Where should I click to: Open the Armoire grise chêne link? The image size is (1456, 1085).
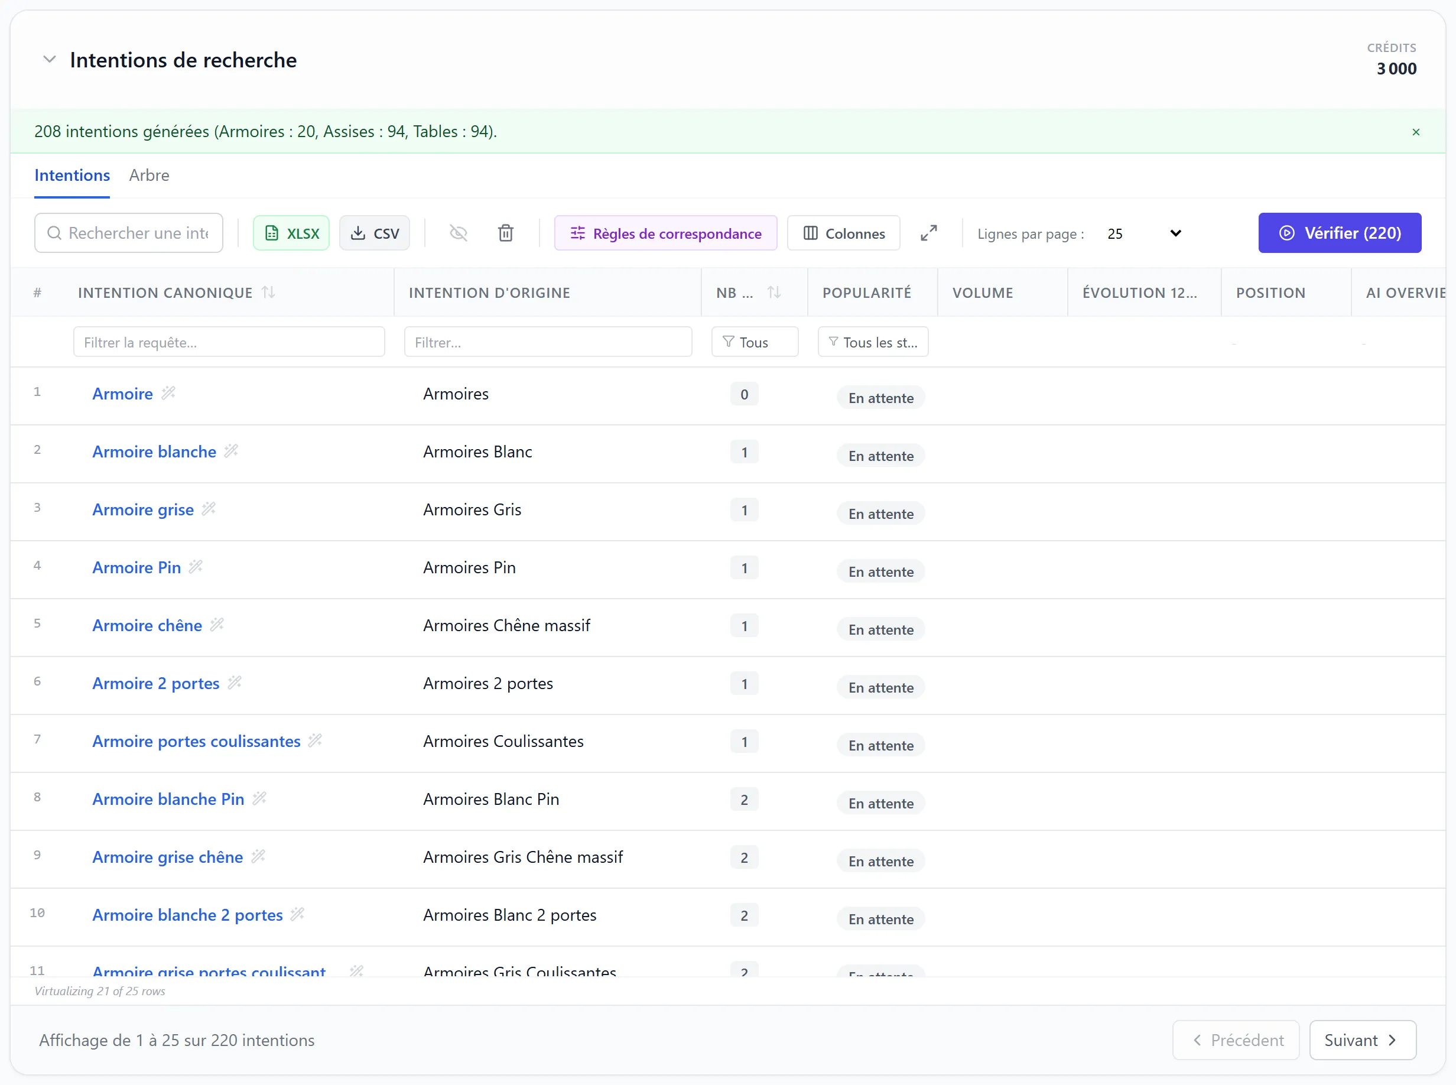click(x=167, y=857)
